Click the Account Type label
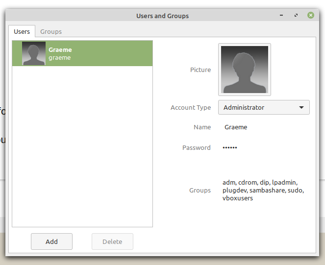The image size is (325, 265). 191,108
